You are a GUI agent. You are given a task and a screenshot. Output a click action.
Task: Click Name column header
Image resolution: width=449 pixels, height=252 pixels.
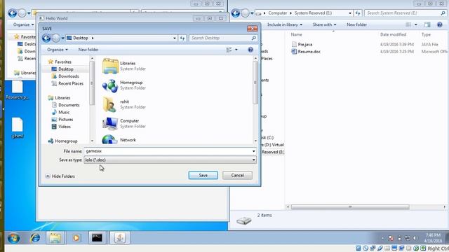pyautogui.click(x=296, y=34)
